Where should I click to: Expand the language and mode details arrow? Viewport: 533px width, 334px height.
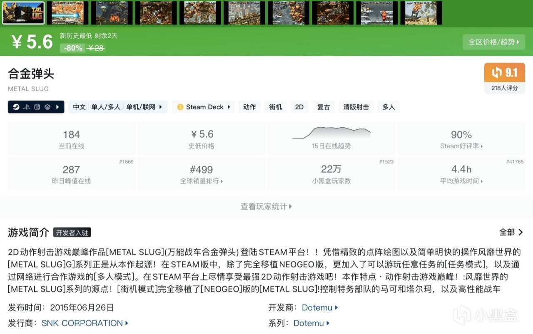tap(161, 107)
